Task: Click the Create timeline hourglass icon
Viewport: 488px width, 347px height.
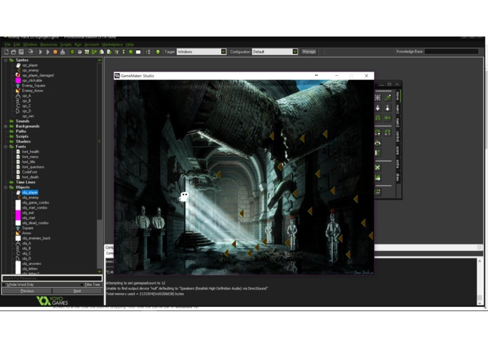Action: pos(124,52)
